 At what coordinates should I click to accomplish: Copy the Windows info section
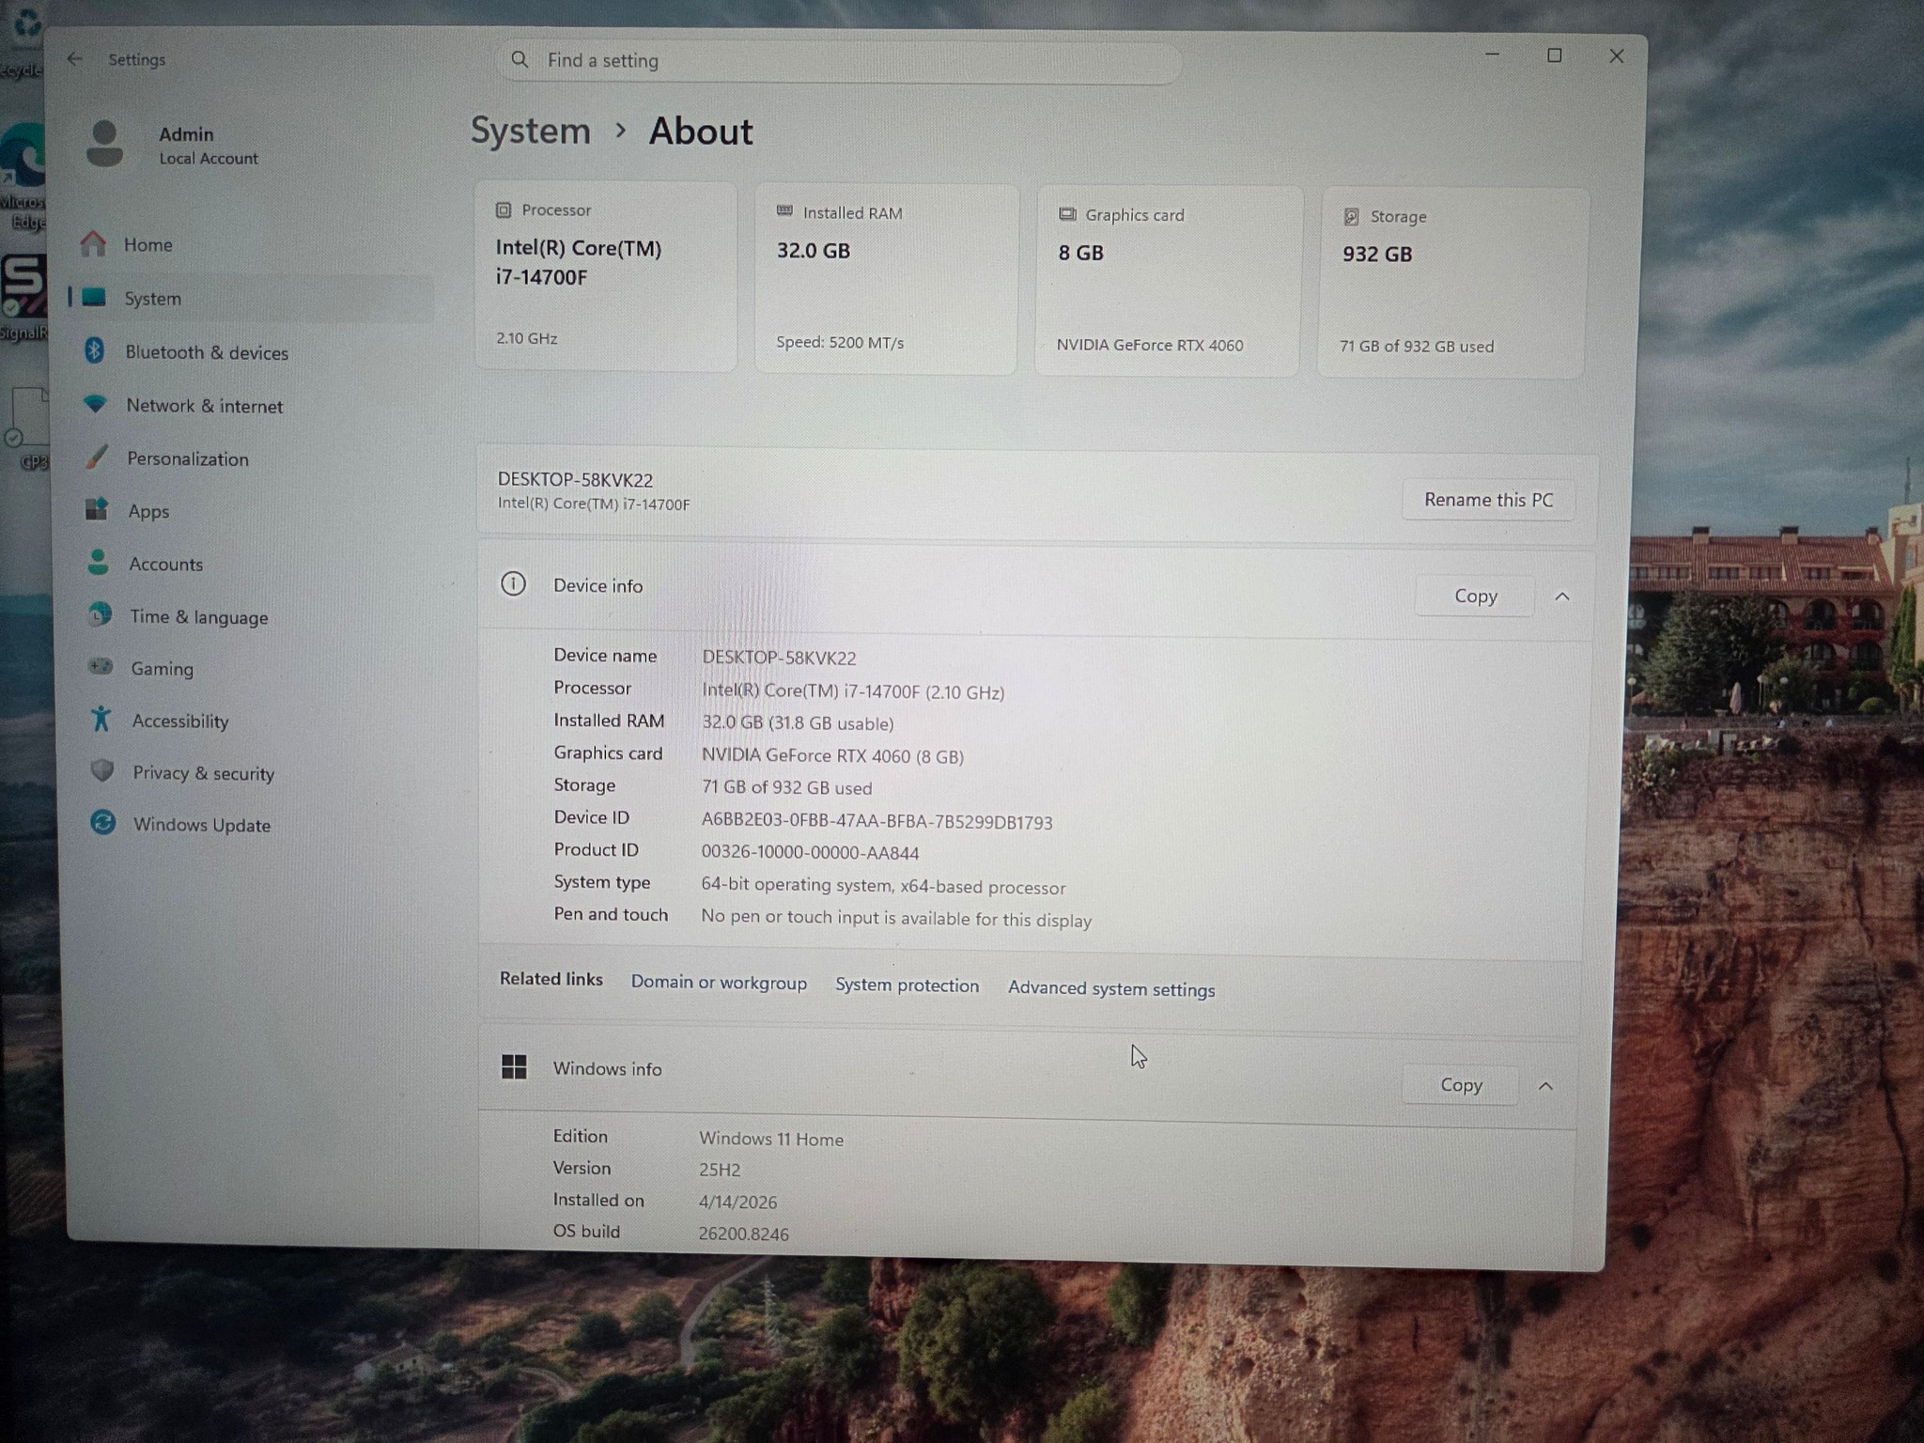[1461, 1085]
